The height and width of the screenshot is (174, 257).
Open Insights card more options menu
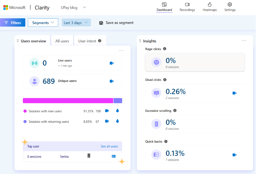click(x=244, y=41)
